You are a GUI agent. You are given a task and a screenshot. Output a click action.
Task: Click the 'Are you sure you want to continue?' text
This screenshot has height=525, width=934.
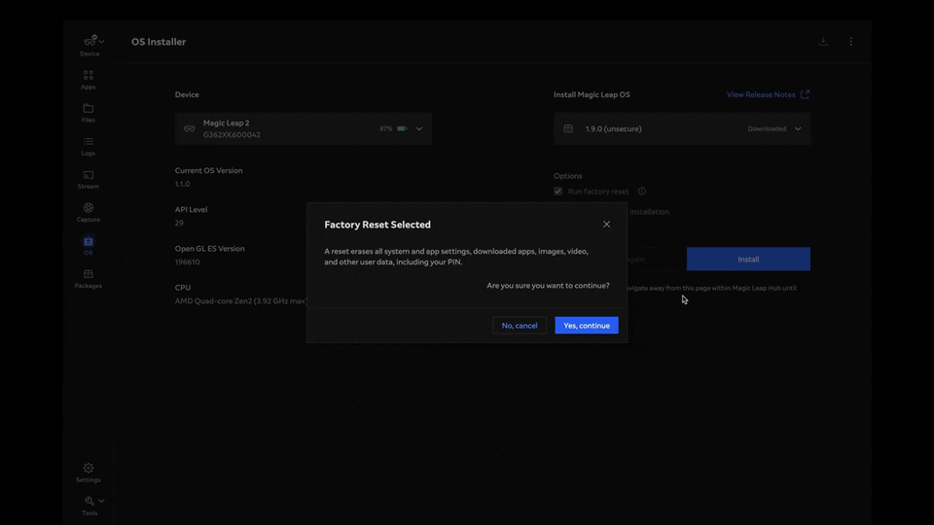click(548, 286)
